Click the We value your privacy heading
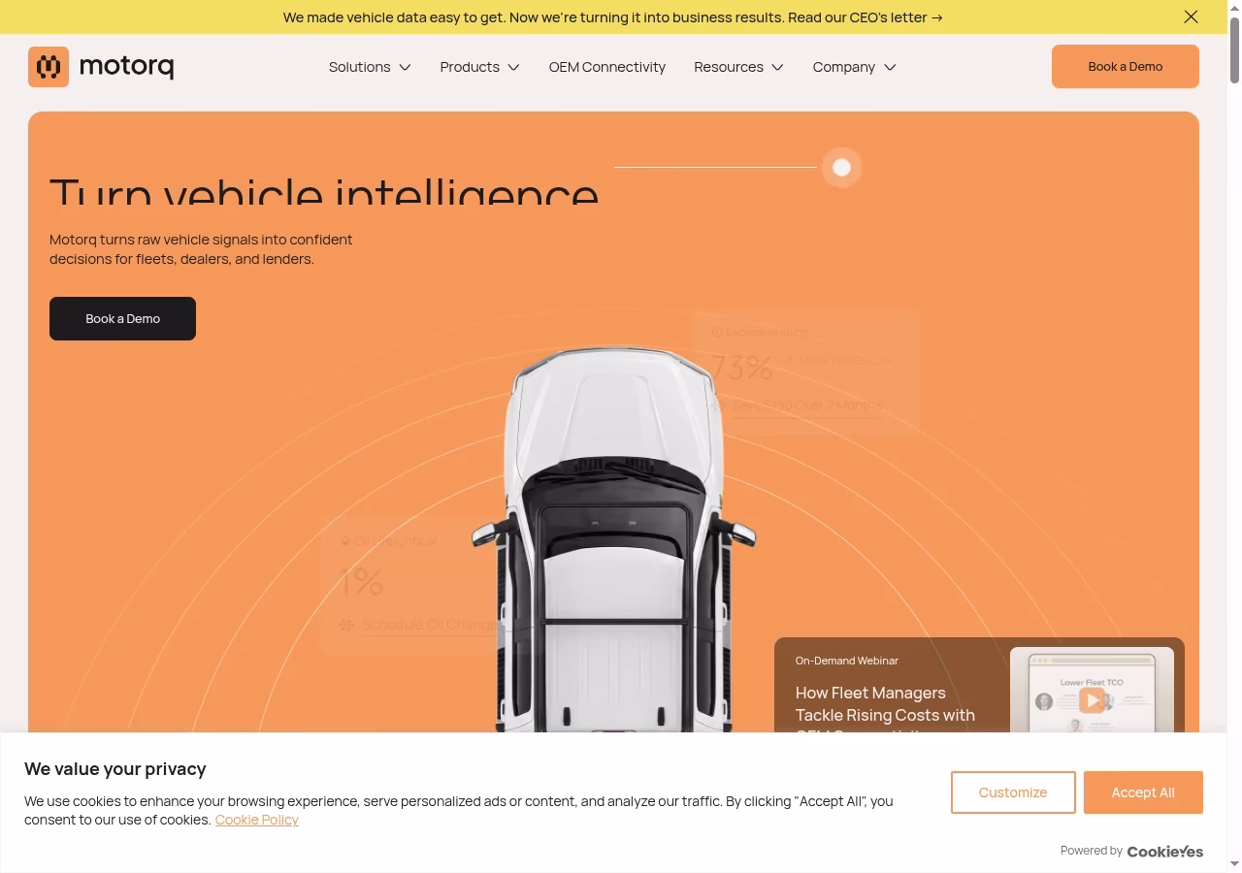 coord(115,769)
